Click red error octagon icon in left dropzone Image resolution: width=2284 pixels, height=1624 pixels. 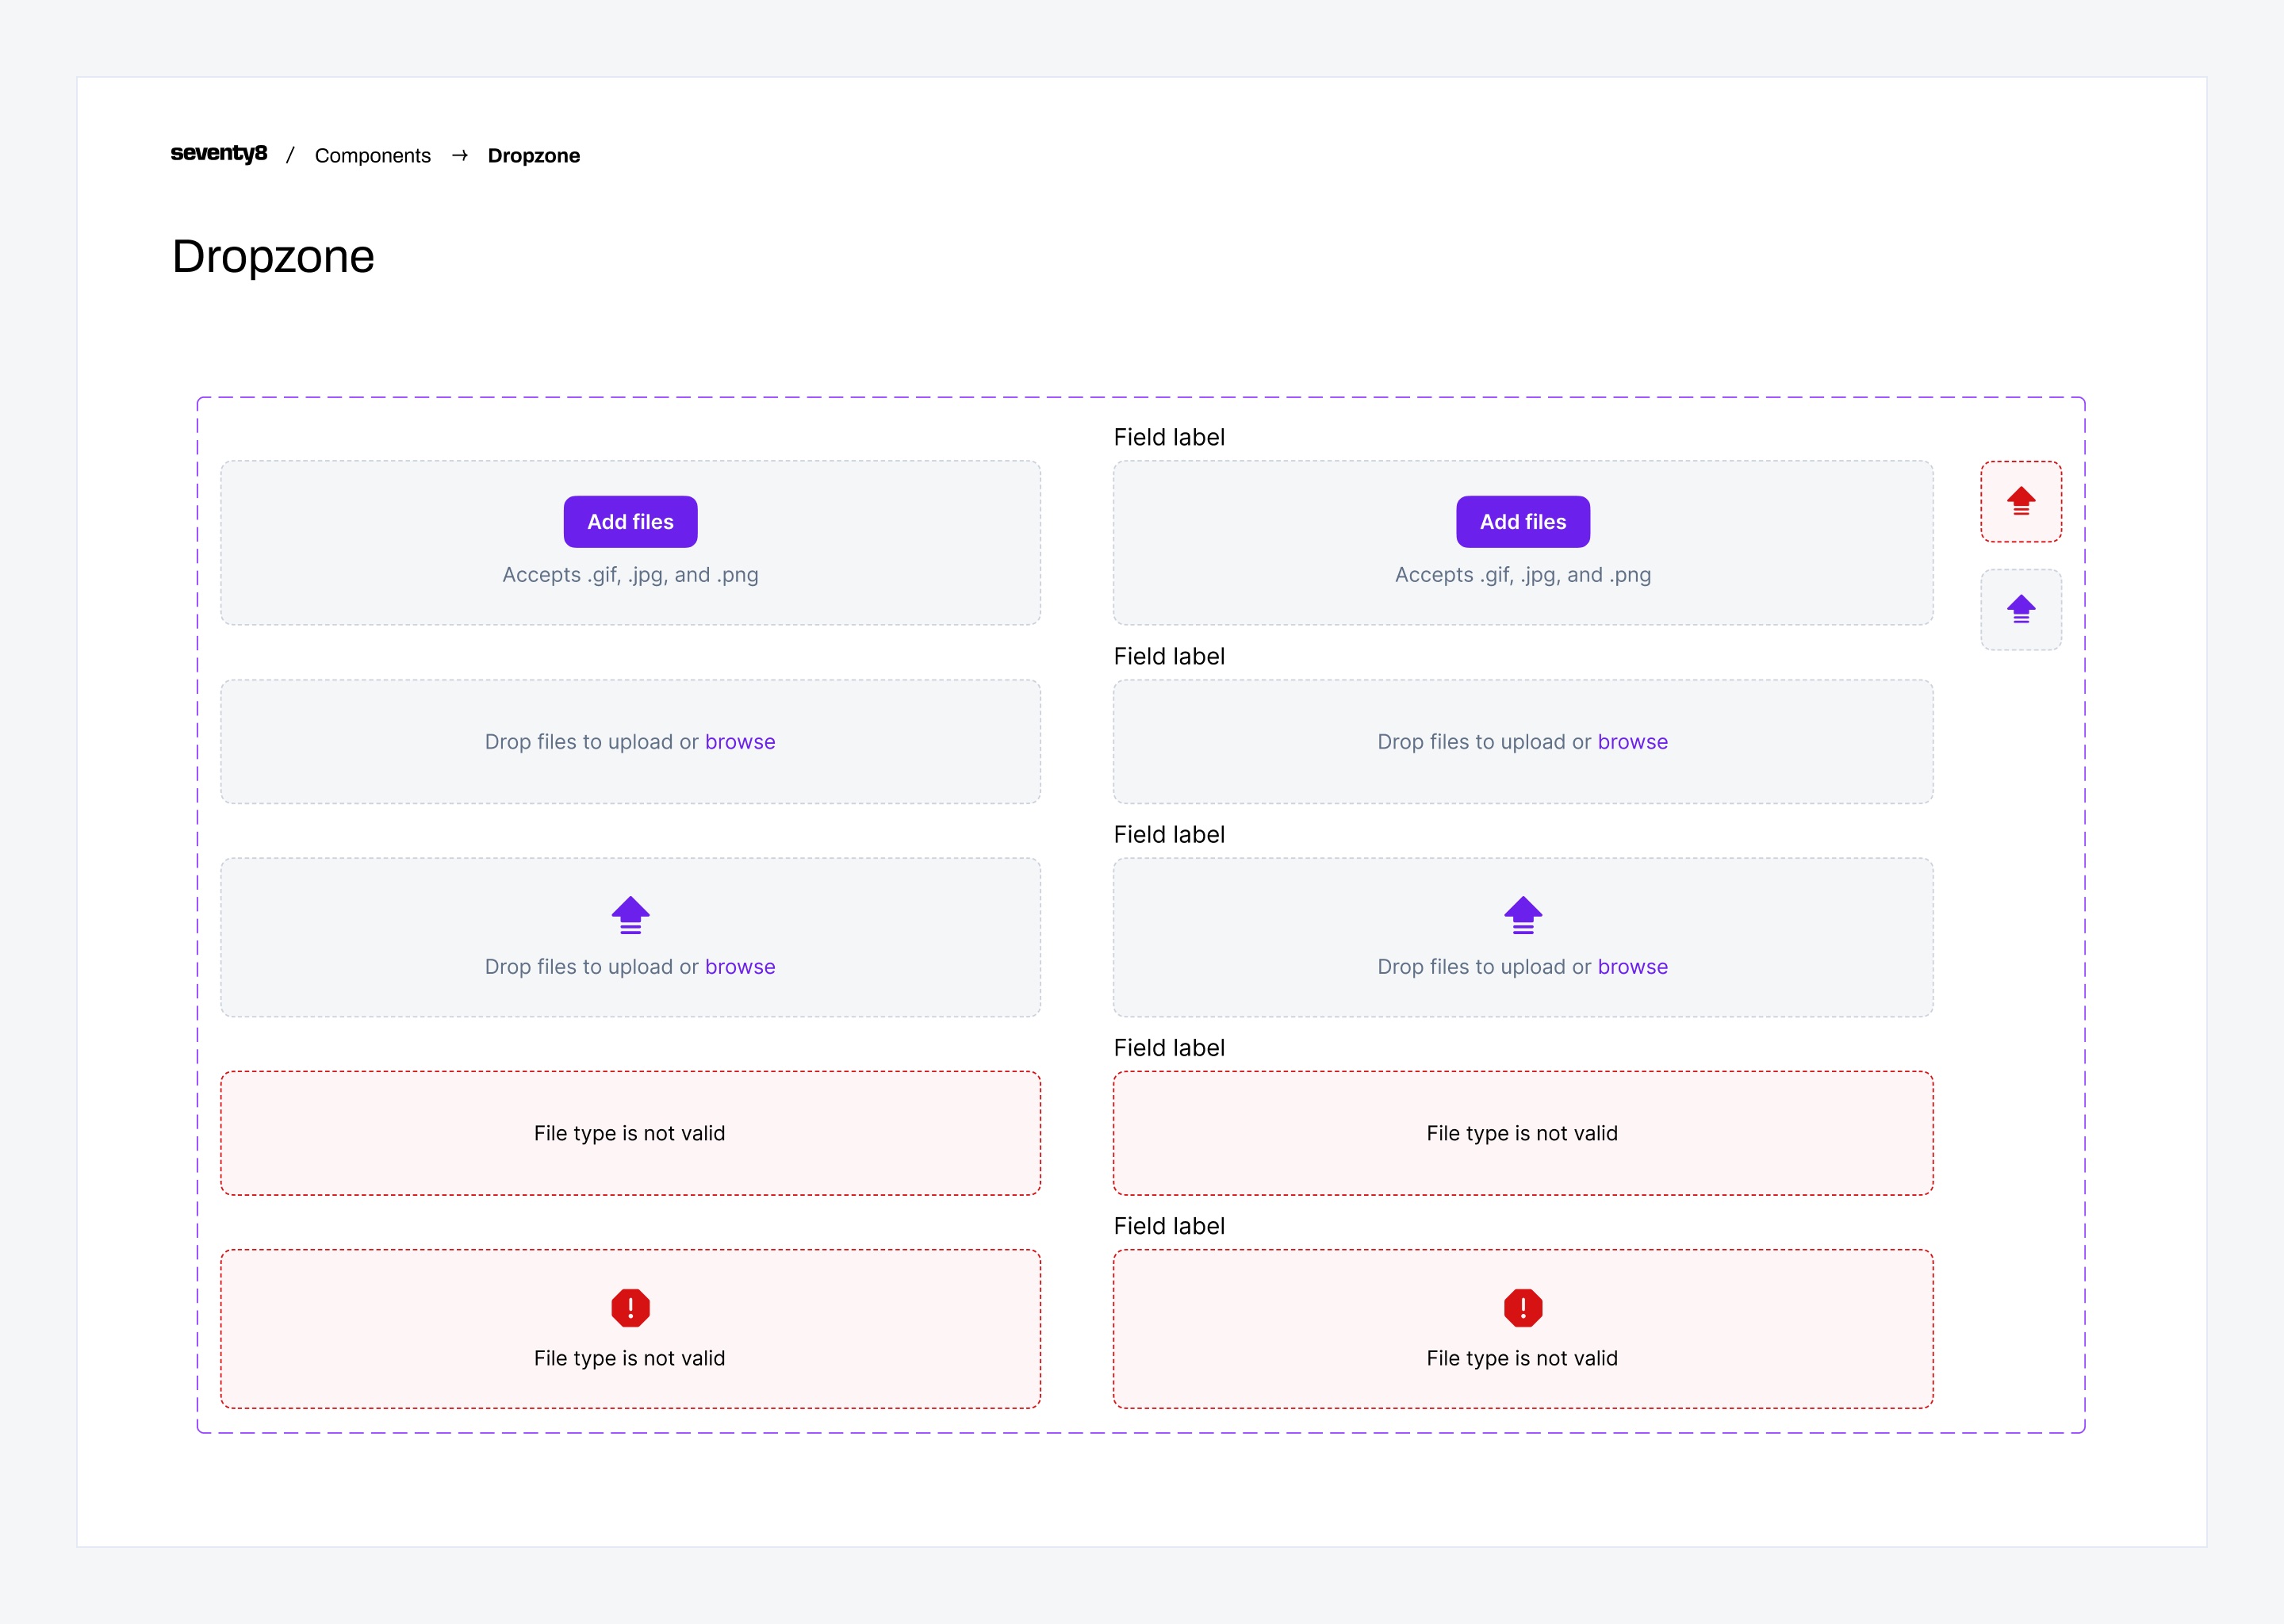coord(630,1307)
